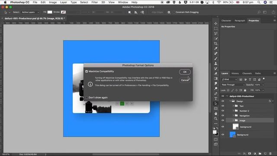Open the Opacity value dropdown arrow
Viewport: 277px width, 156px height.
263,85
